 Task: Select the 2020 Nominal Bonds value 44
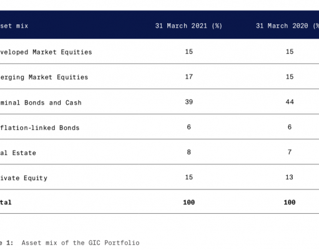coord(290,102)
